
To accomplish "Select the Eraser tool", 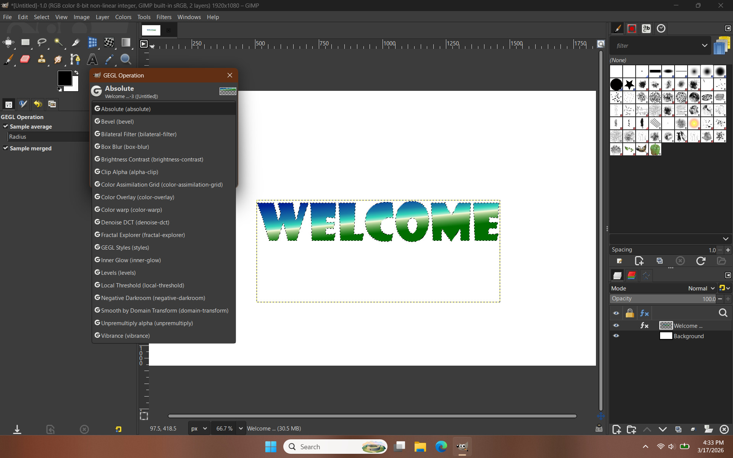I will 25,59.
